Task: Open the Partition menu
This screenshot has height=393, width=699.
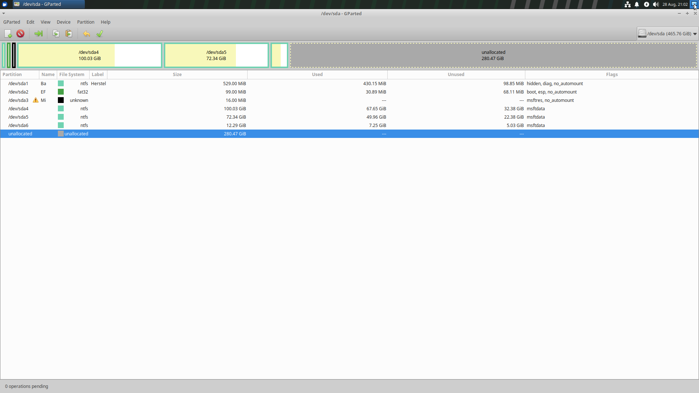Action: 86,22
